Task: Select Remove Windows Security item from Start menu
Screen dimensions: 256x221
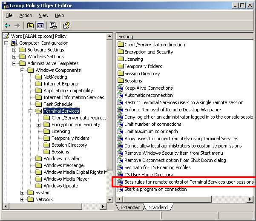Action: click(x=174, y=153)
